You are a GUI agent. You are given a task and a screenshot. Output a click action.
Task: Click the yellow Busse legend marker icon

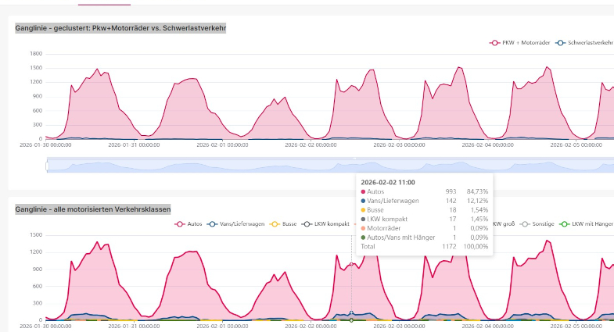tap(275, 223)
